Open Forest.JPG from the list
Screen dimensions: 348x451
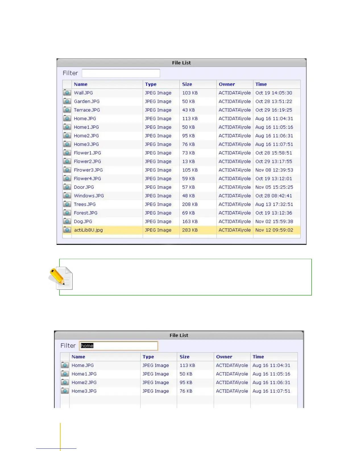(86, 213)
